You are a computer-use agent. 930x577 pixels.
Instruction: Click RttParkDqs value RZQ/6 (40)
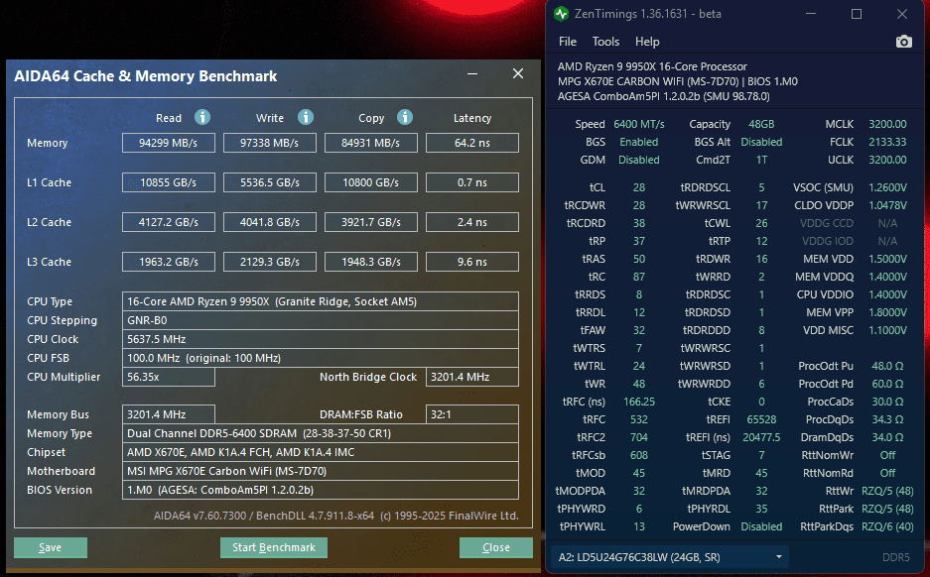(887, 526)
